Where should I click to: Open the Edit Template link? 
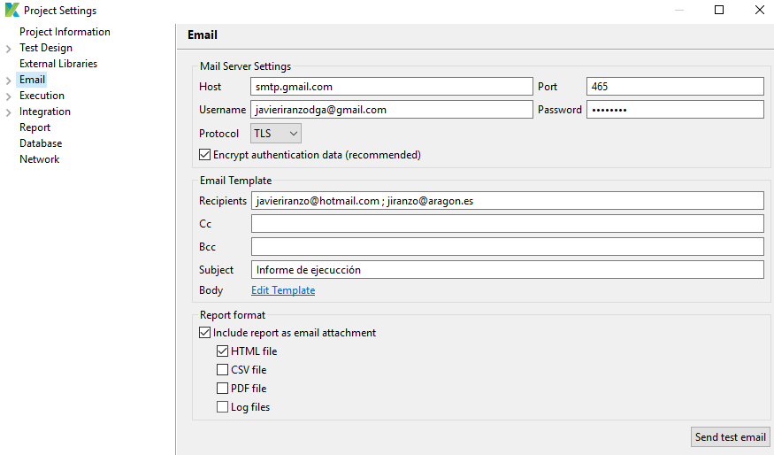283,290
